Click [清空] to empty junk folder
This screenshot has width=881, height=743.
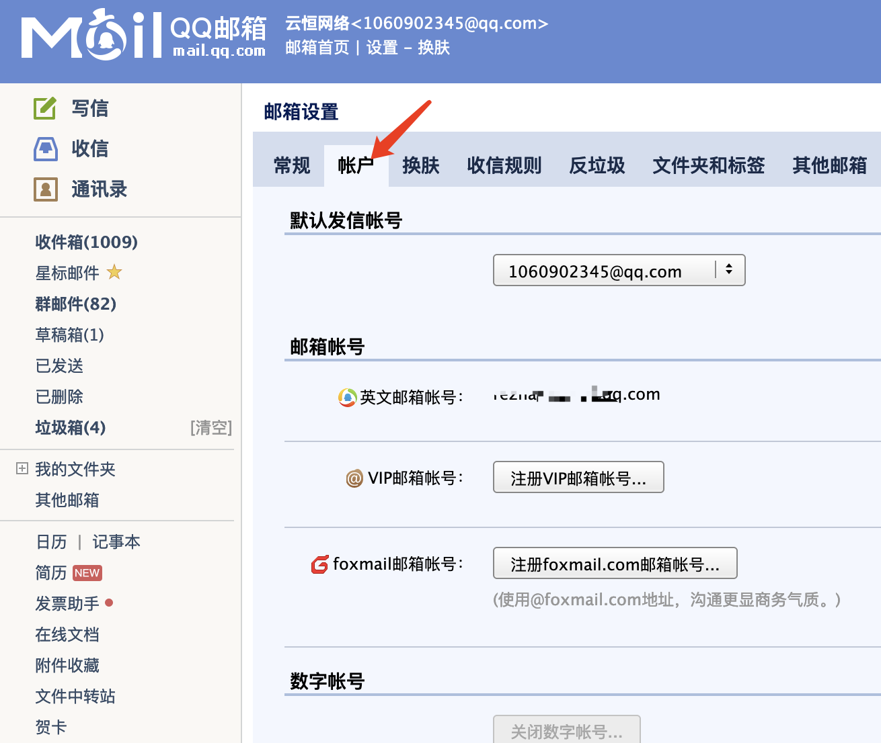point(211,427)
